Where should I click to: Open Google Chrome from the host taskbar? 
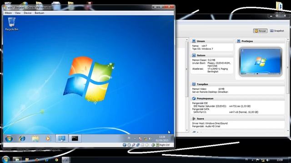pyautogui.click(x=56, y=160)
